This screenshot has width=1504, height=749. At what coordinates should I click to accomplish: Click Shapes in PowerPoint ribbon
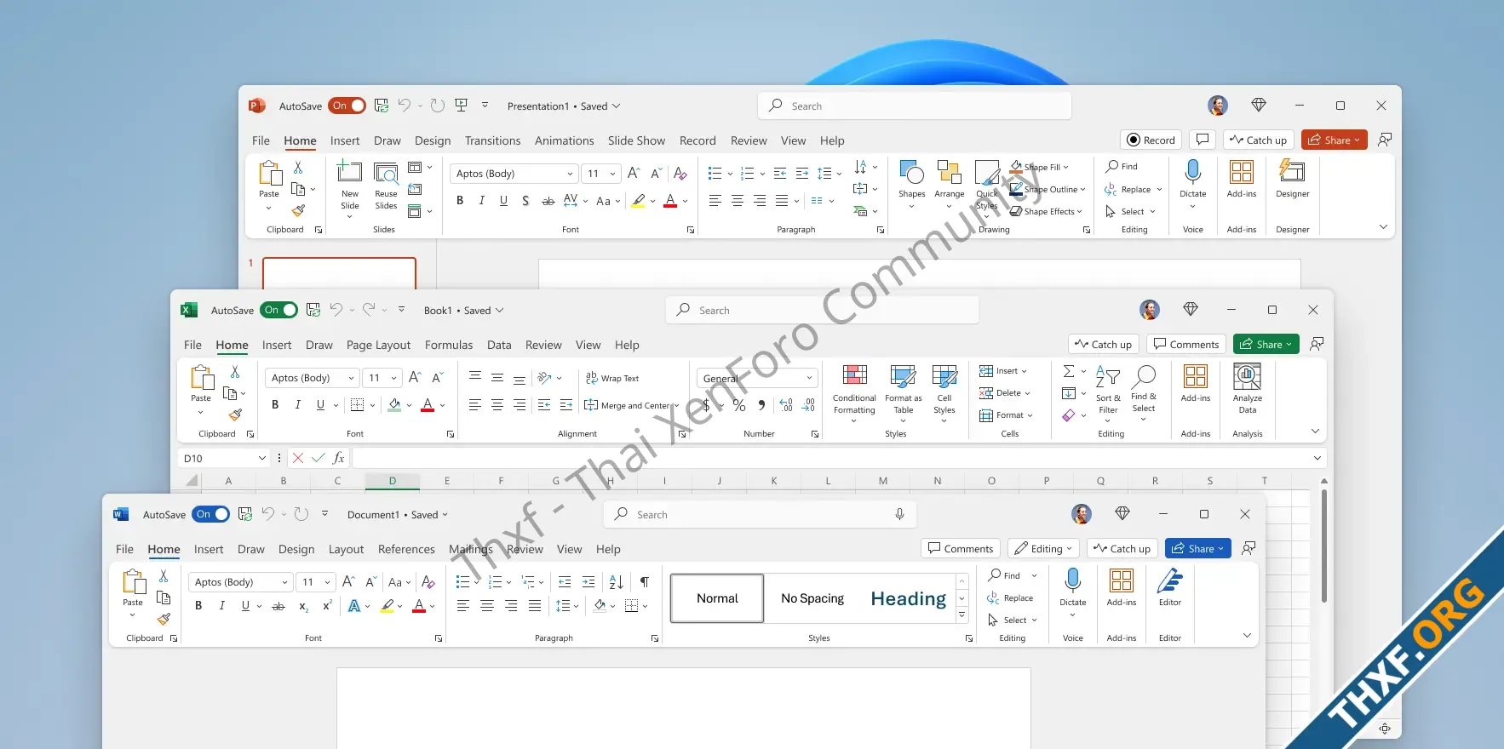pyautogui.click(x=911, y=184)
